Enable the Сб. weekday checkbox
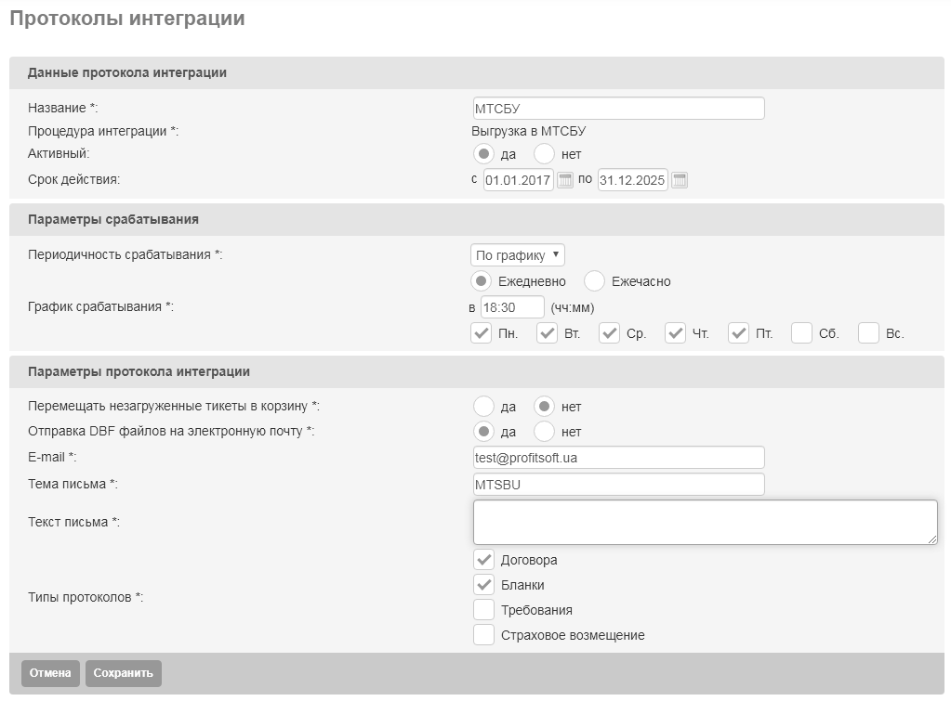Screen dimensions: 951x701 (802, 333)
